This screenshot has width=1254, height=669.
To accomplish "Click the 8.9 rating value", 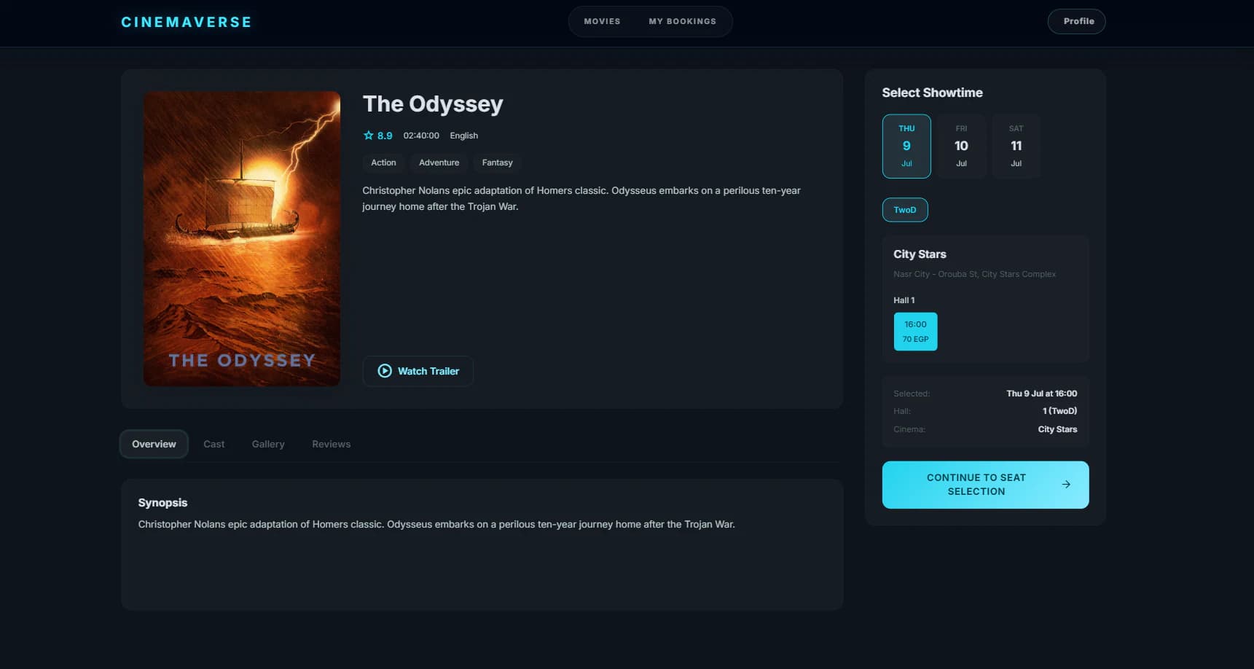I will coord(385,136).
